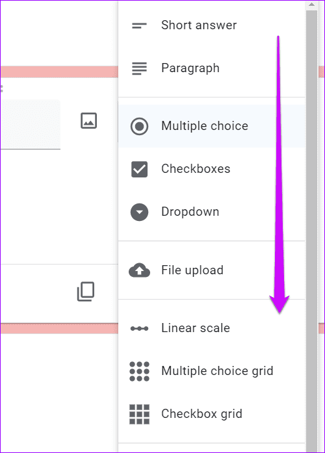Viewport: 325px width, 453px height.
Task: Select the File upload text label
Action: point(192,270)
